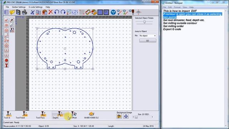Click the 'Current task: Ready' status text
Screen dimensions: 229x129
click(11, 123)
